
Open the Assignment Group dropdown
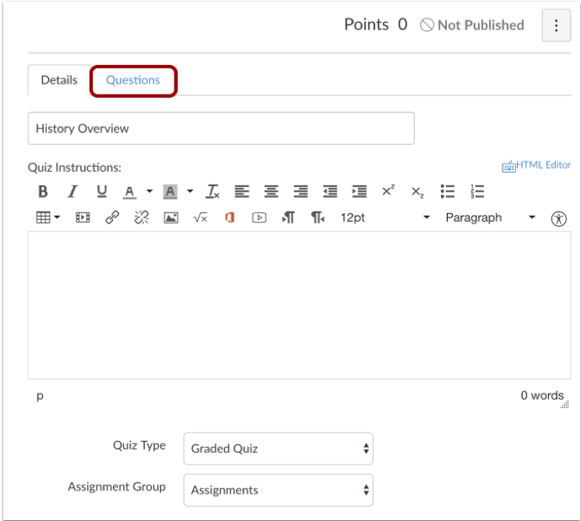(x=278, y=490)
